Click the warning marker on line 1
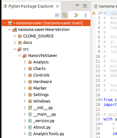This screenshot has height=138, width=117. [94, 13]
